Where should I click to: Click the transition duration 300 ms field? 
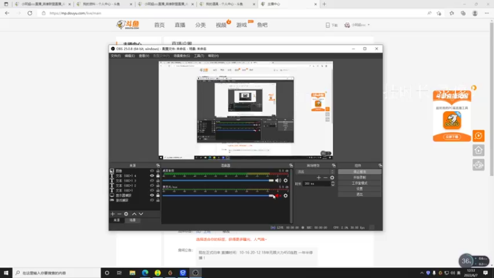pyautogui.click(x=316, y=183)
